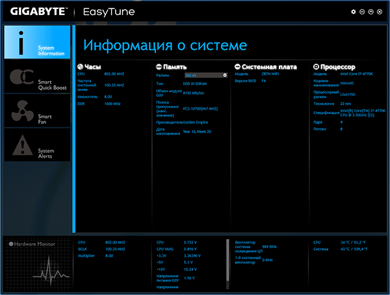Click the OC Smart Quick Boost icon
This screenshot has width=390, height=295.
point(22,77)
